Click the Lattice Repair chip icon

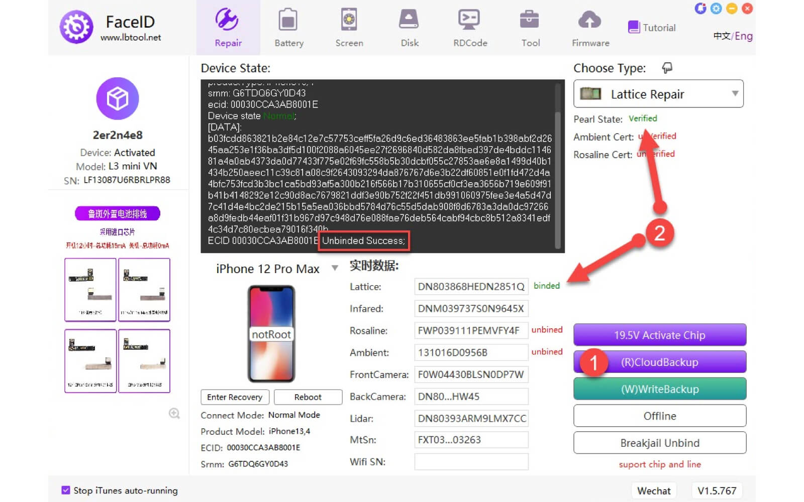point(590,93)
